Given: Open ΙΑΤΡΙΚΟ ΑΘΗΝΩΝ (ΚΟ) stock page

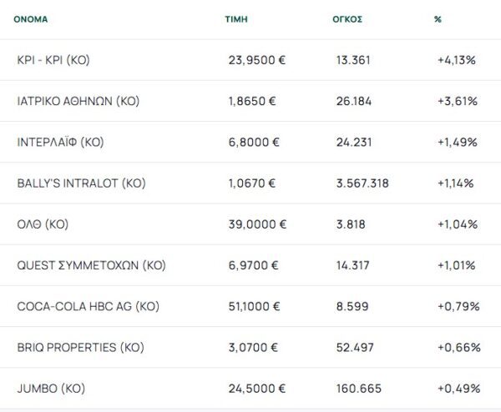Looking at the screenshot, I should click(78, 101).
